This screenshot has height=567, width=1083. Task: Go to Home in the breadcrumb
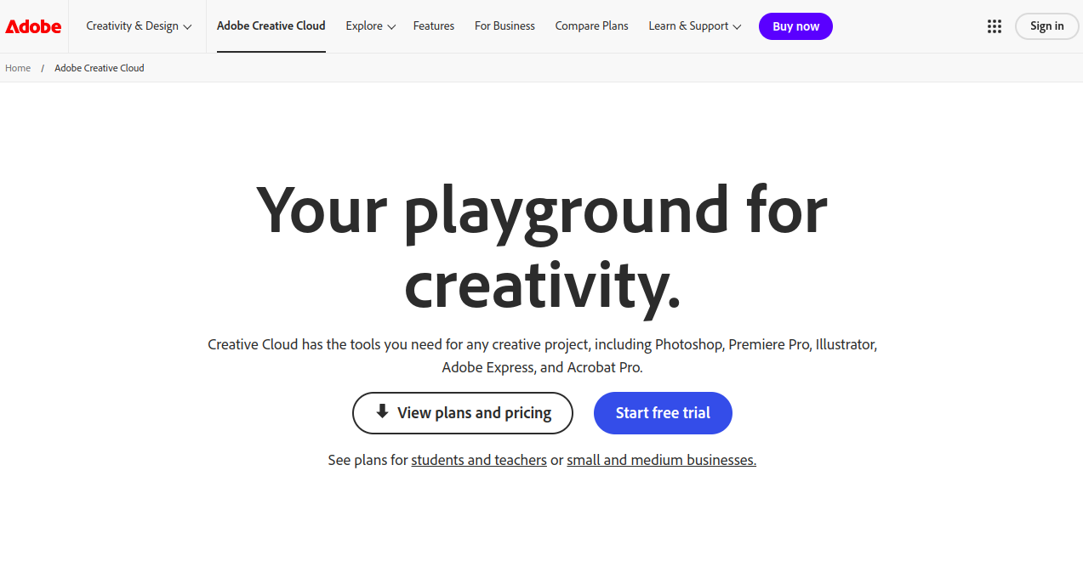[18, 68]
